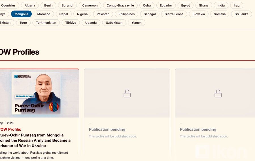Screen dimensions: 255x161
Task: Choose the Togo country filter
Action: coord(23,23)
